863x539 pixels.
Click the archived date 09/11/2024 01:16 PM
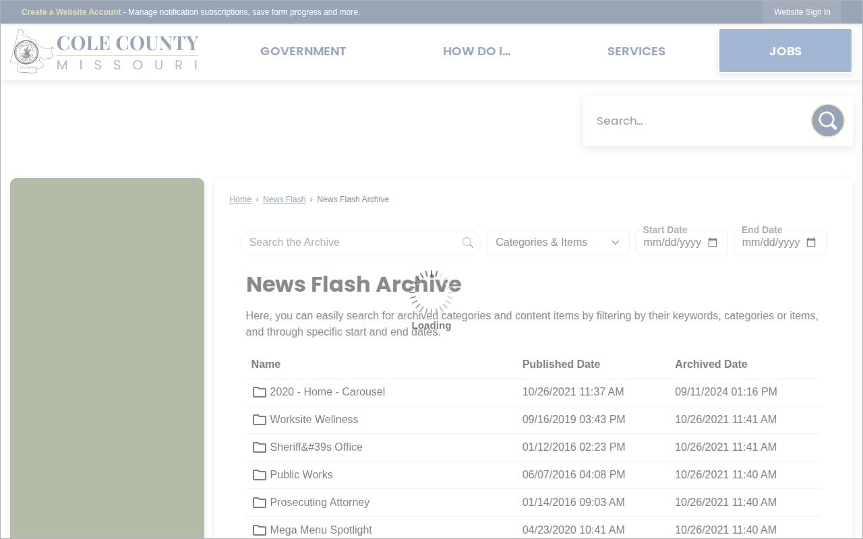726,392
